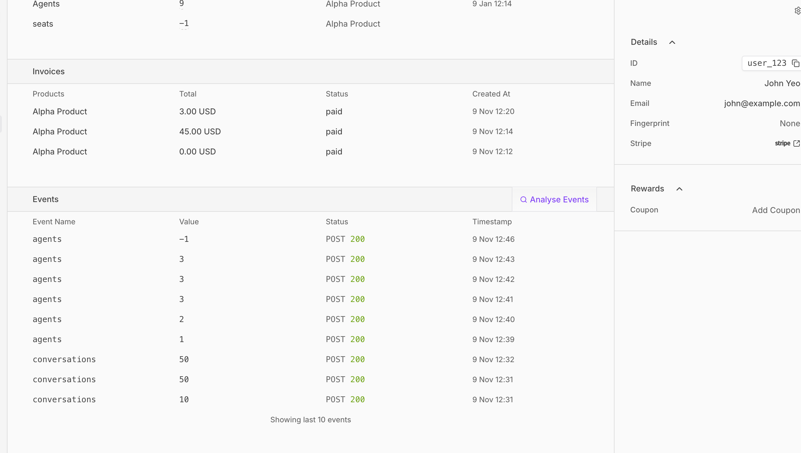Click the Agents balance value 9

pos(181,4)
